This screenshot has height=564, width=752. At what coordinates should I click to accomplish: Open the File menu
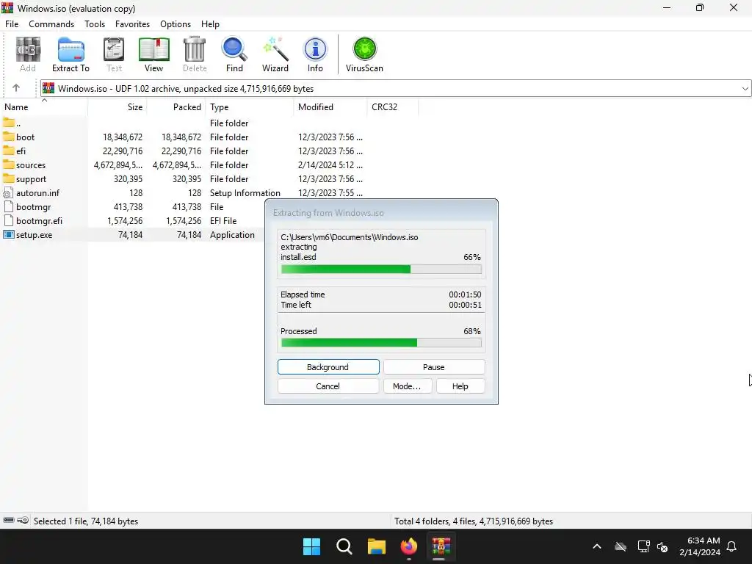click(x=12, y=24)
